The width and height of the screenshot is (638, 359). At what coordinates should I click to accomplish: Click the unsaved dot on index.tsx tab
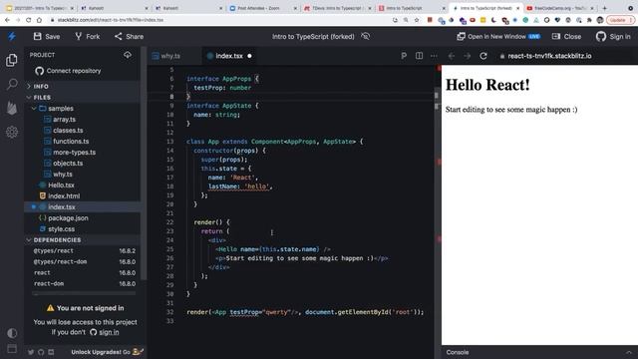coord(249,56)
